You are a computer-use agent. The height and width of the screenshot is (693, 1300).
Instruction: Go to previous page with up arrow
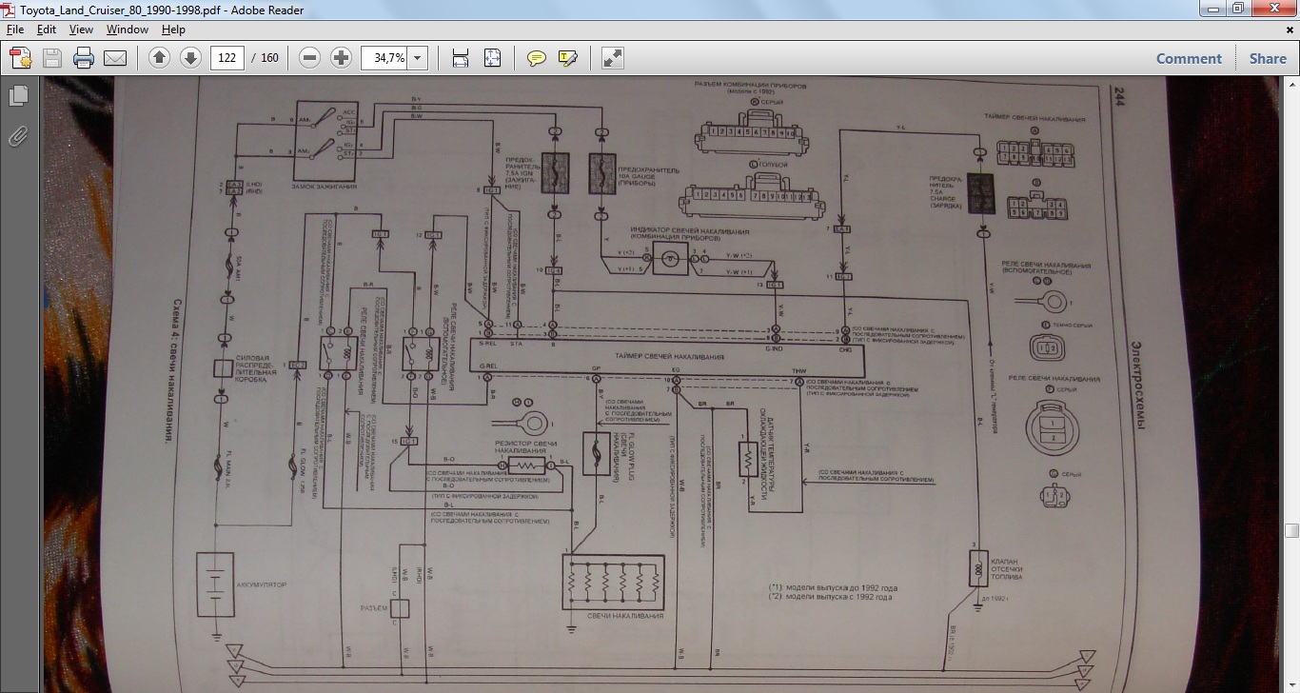[x=159, y=58]
